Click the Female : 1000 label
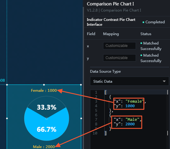The width and height of the screenshot is (170, 149). (44, 91)
